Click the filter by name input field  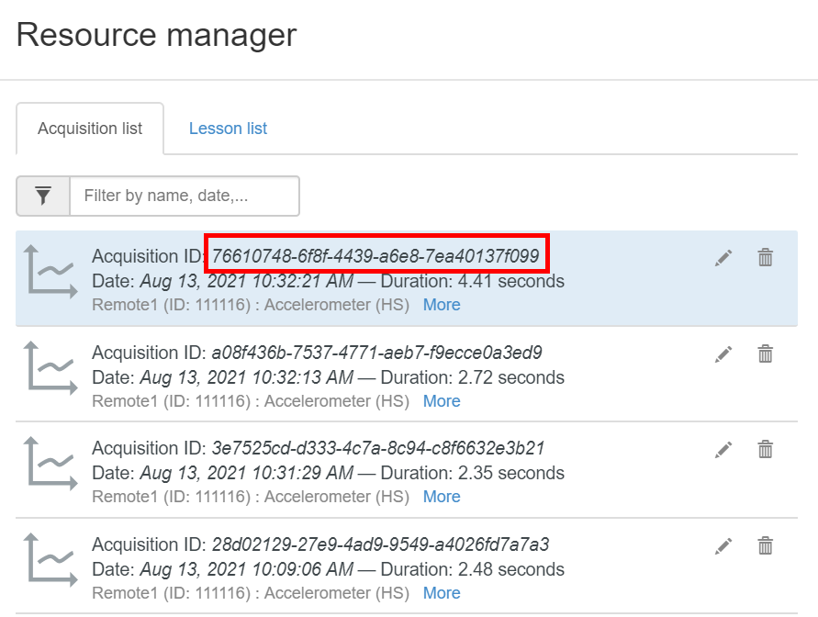click(184, 196)
